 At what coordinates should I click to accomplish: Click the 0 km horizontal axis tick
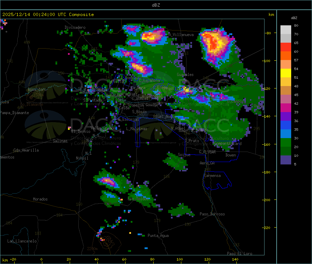(41, 259)
